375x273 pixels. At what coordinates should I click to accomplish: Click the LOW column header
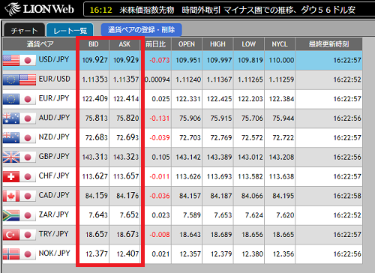248,44
